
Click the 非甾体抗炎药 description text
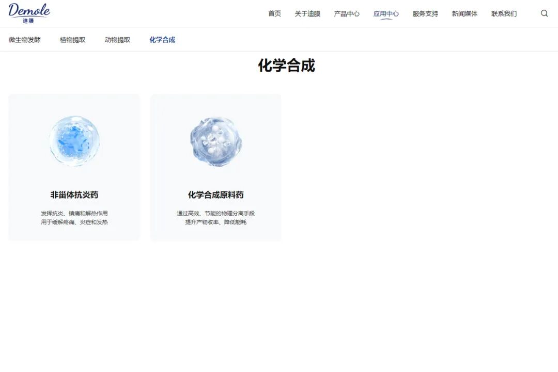pos(74,218)
